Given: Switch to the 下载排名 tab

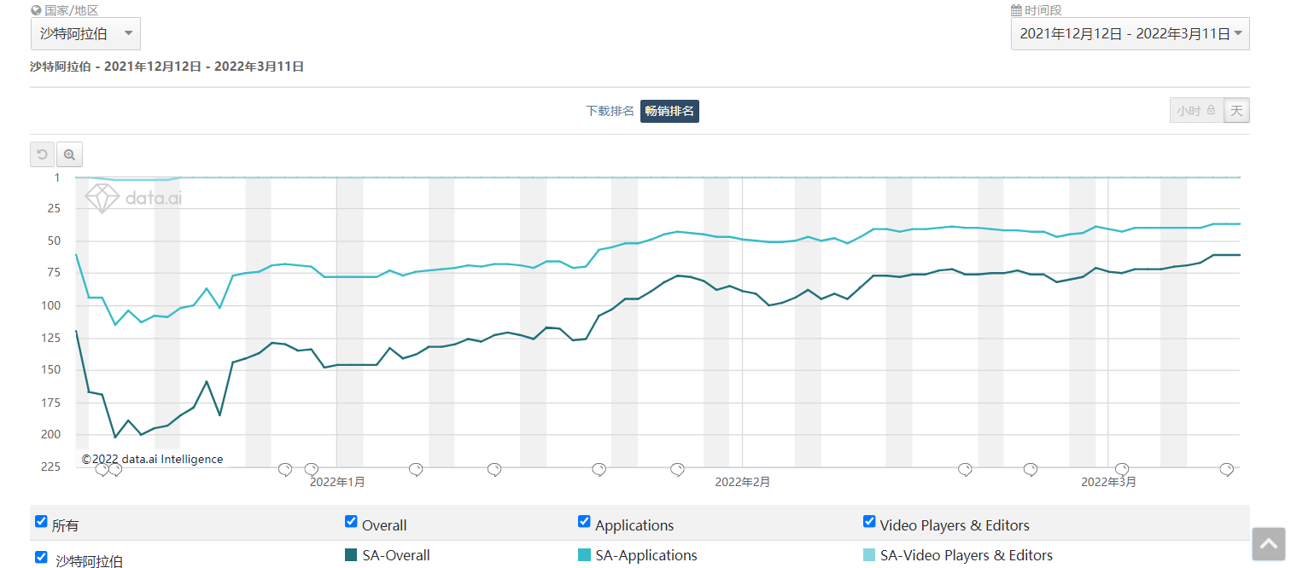Looking at the screenshot, I should 610,111.
